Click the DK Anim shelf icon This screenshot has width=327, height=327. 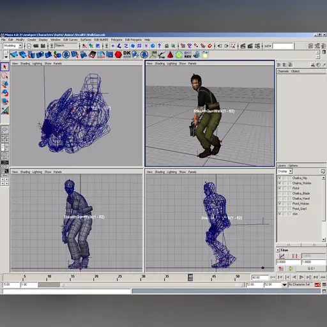point(127,54)
